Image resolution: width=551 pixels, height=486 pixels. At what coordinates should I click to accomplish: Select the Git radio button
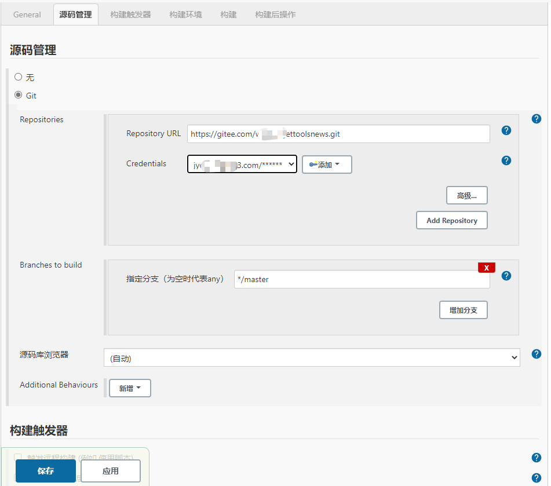[19, 95]
